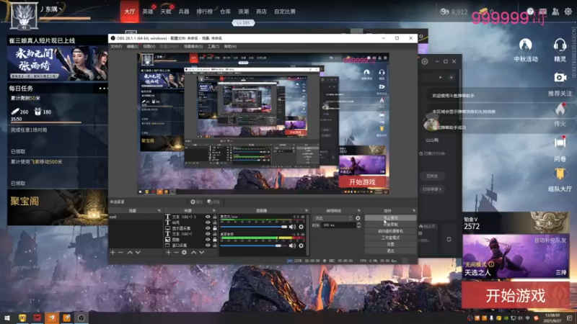The height and width of the screenshot is (324, 577).
Task: Toggle visibility of the second text source row
Action: tap(208, 222)
